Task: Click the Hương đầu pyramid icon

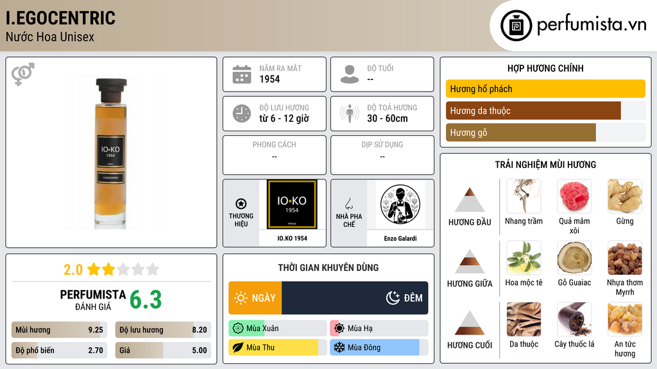Action: pyautogui.click(x=470, y=200)
